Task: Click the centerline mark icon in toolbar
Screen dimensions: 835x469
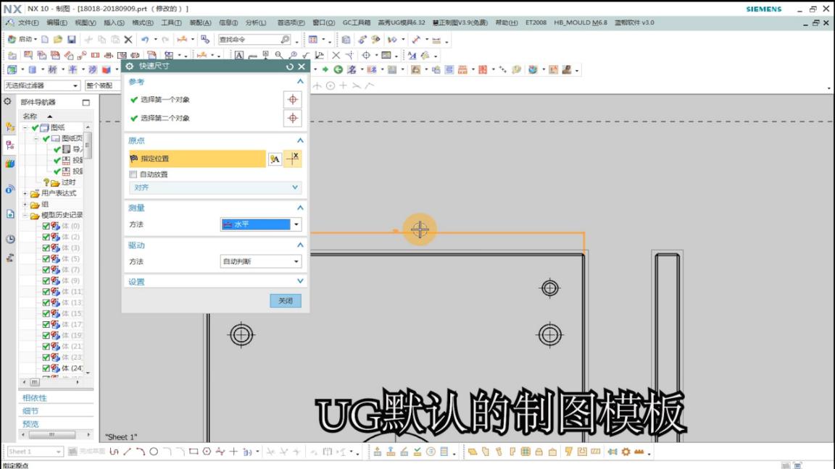Action: point(366,55)
